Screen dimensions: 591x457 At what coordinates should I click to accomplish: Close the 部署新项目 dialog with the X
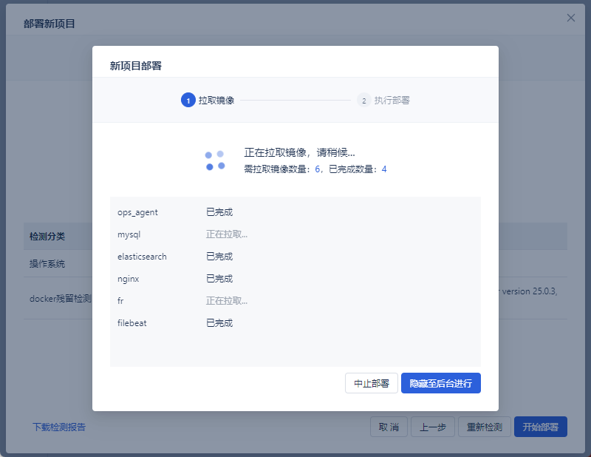click(570, 18)
